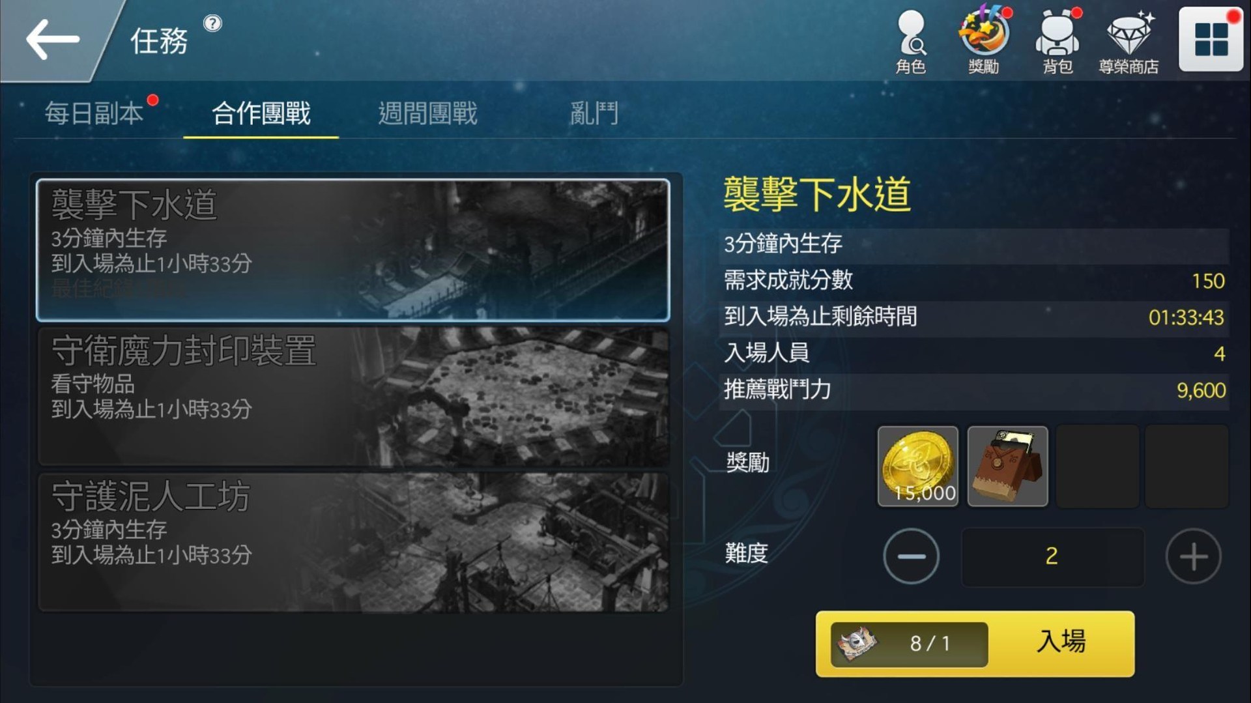Select the 守衛魔力封印裝置 mission card

(353, 397)
